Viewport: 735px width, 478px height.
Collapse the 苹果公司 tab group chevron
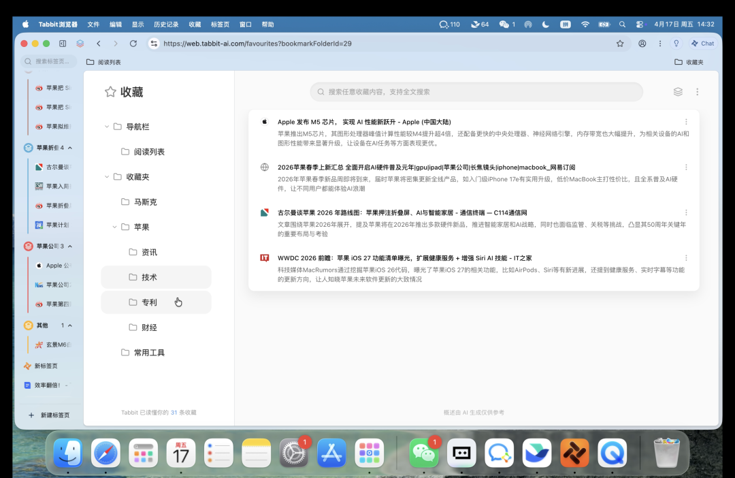pyautogui.click(x=70, y=246)
